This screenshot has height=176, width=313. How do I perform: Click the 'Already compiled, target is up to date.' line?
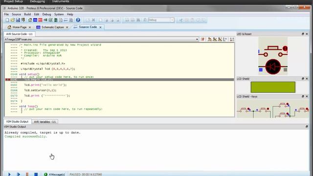tap(43, 132)
